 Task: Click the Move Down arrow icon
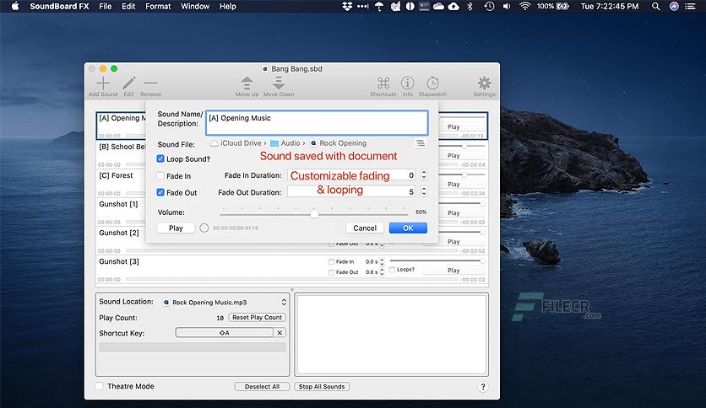pyautogui.click(x=279, y=83)
